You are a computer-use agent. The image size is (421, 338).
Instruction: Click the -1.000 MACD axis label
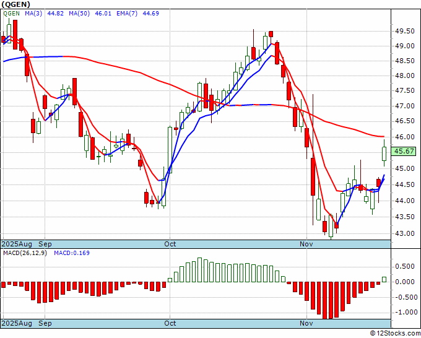(x=405, y=312)
